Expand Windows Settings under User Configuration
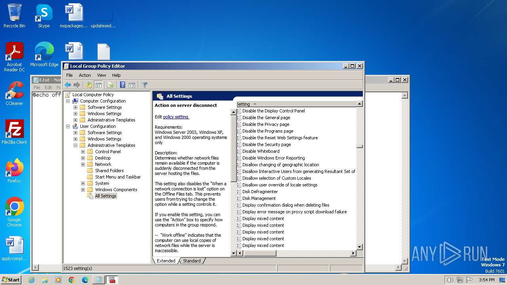The height and width of the screenshot is (285, 507). [x=75, y=139]
